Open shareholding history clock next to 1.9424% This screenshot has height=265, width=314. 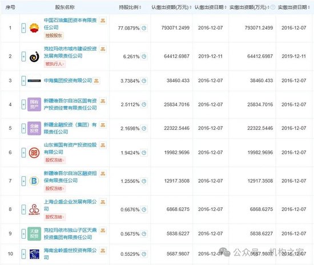(x=144, y=153)
